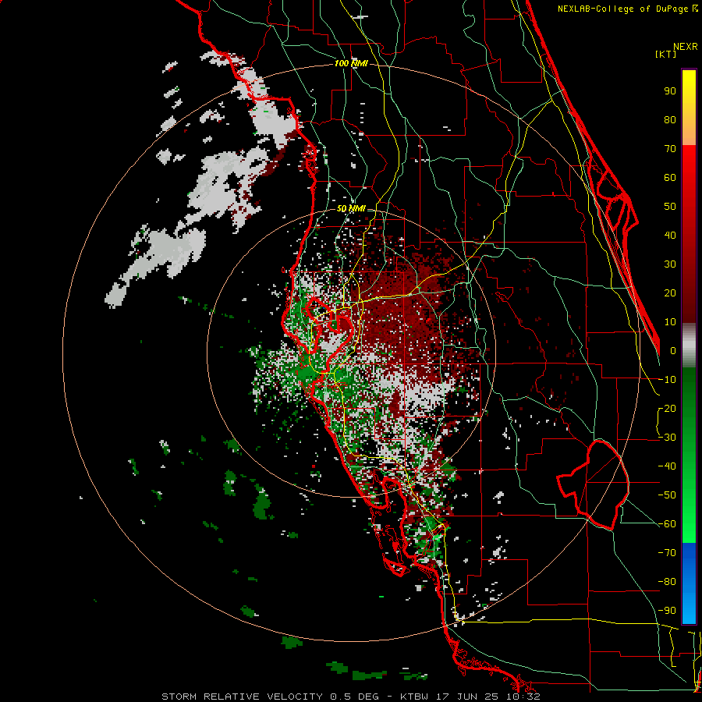Select the 40 value on velocity scale
This screenshot has width=702, height=702.
click(670, 236)
